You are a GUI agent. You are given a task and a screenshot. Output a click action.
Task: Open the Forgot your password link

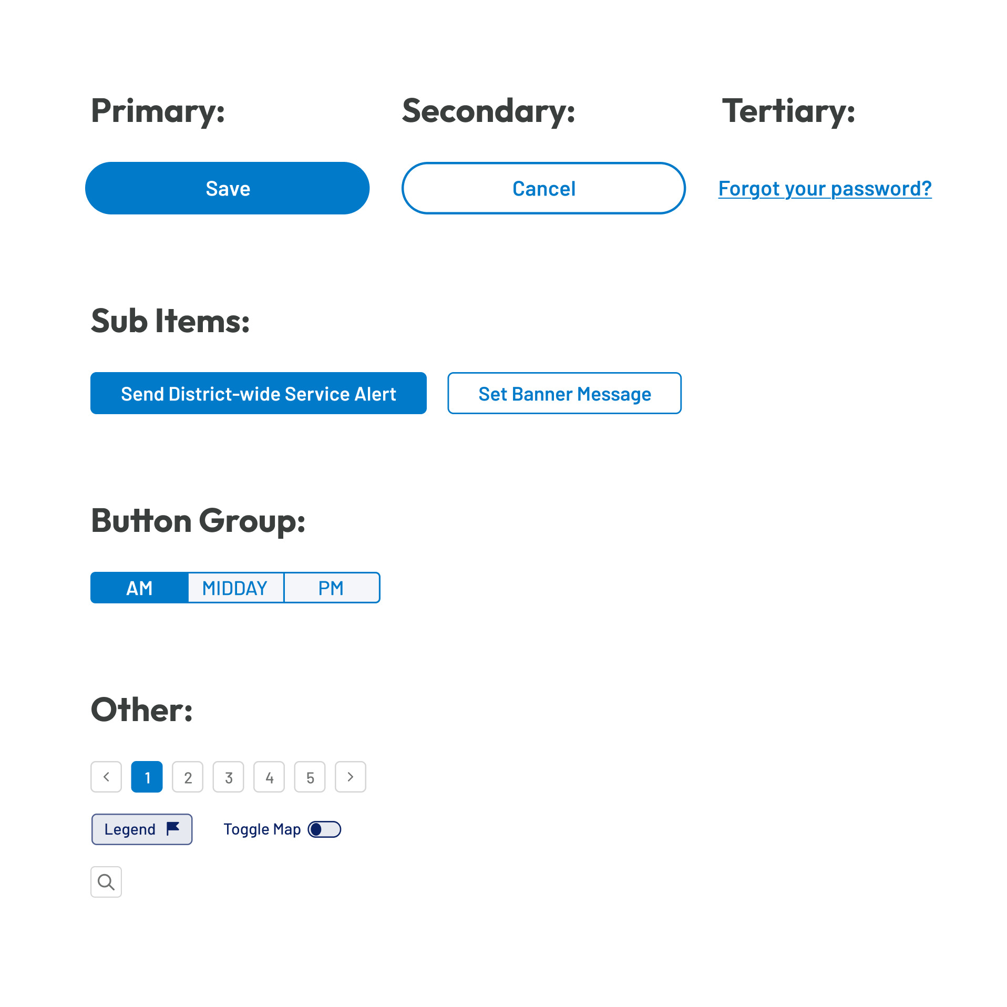click(825, 188)
